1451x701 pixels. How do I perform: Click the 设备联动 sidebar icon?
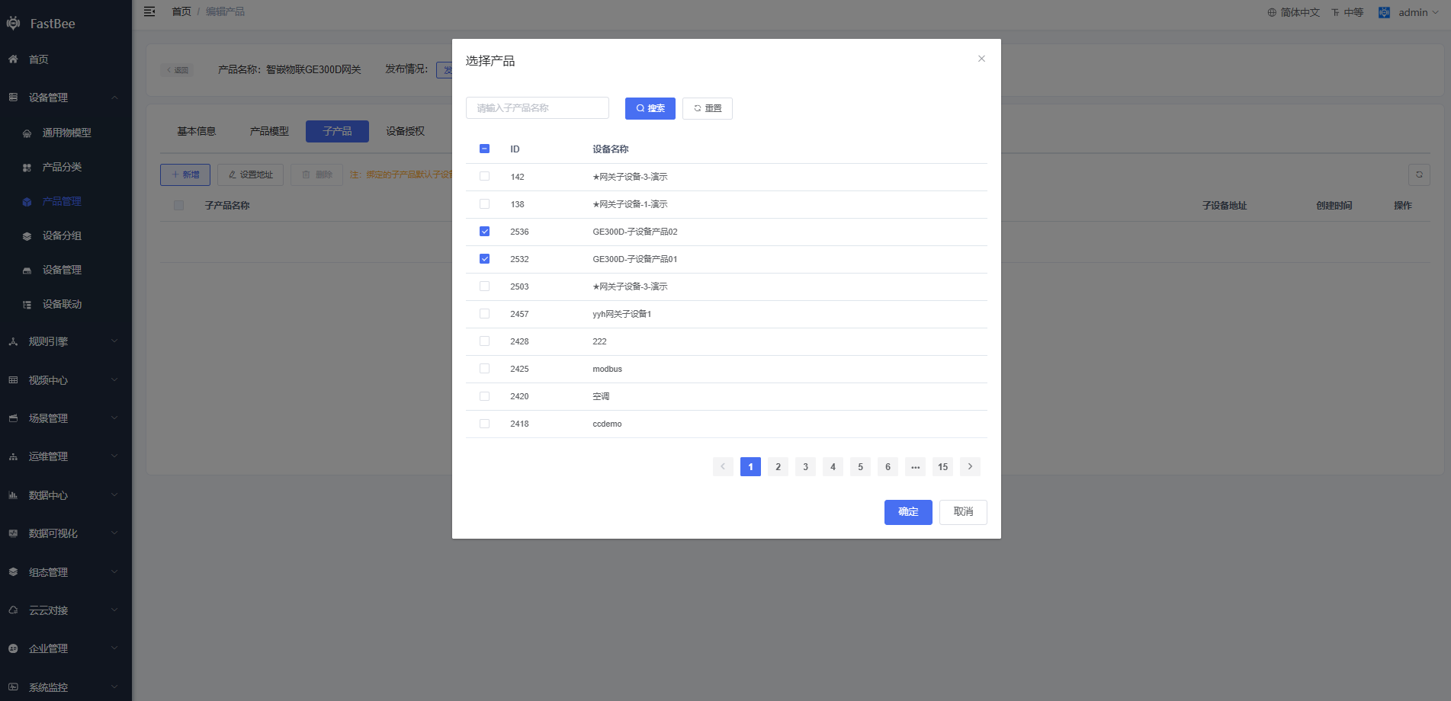[27, 304]
